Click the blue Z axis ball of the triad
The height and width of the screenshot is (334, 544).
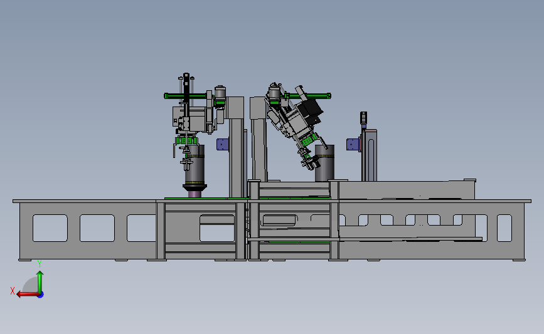click(41, 295)
